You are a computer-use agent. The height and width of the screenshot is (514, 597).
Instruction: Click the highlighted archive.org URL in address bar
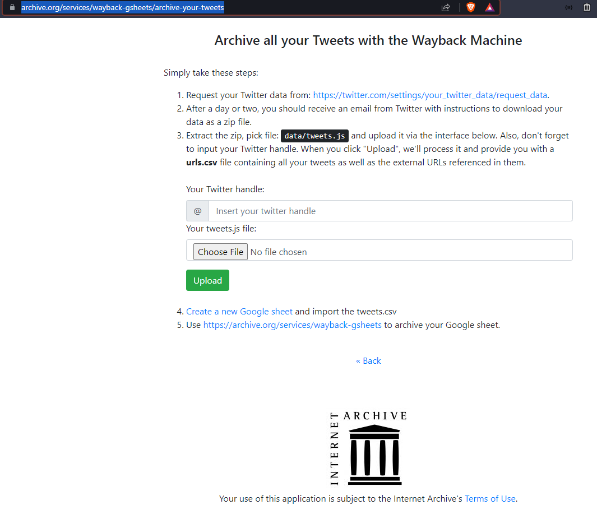point(123,7)
